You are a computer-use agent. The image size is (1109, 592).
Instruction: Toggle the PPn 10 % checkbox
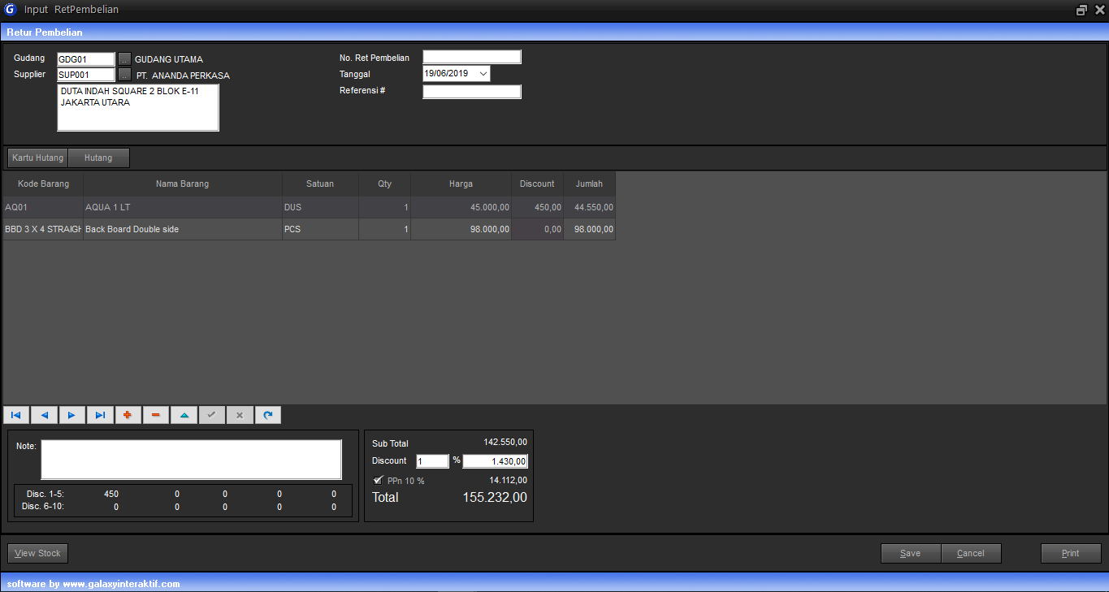(378, 480)
